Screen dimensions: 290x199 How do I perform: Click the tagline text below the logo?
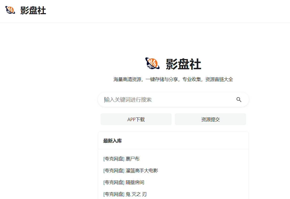click(x=173, y=79)
